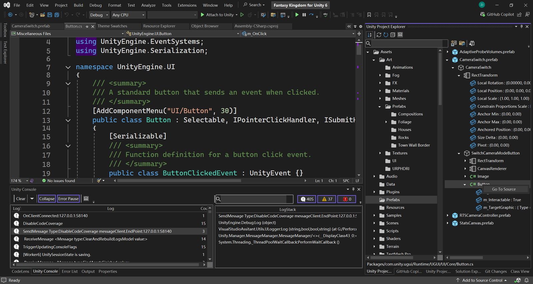Viewport: 533px width, 284px height.
Task: Click the Unity Play button in toolbar
Action: point(297,15)
